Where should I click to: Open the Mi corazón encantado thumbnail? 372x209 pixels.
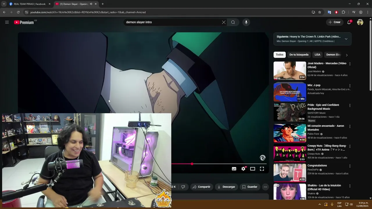290,133
